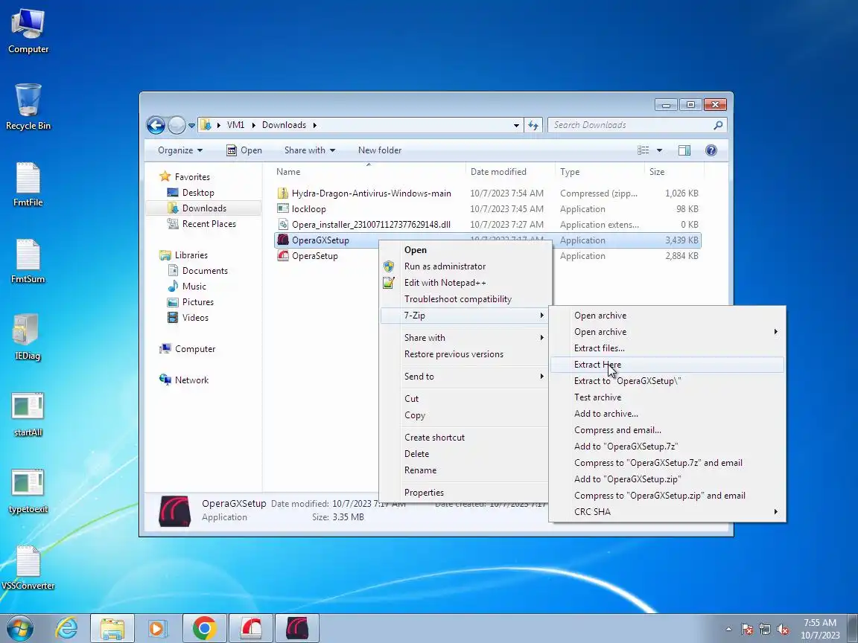Sort by the Name column header
The height and width of the screenshot is (643, 858).
point(368,172)
